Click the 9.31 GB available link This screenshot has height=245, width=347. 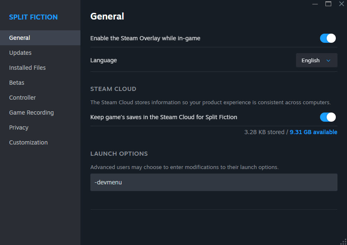(313, 132)
